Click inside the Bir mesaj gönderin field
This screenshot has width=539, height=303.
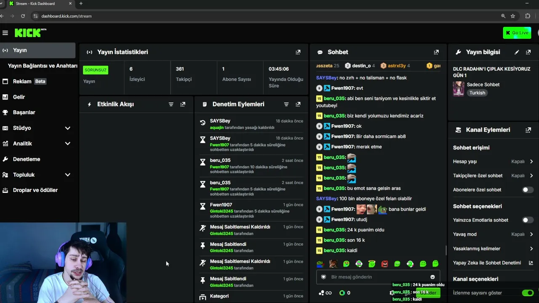point(378,277)
